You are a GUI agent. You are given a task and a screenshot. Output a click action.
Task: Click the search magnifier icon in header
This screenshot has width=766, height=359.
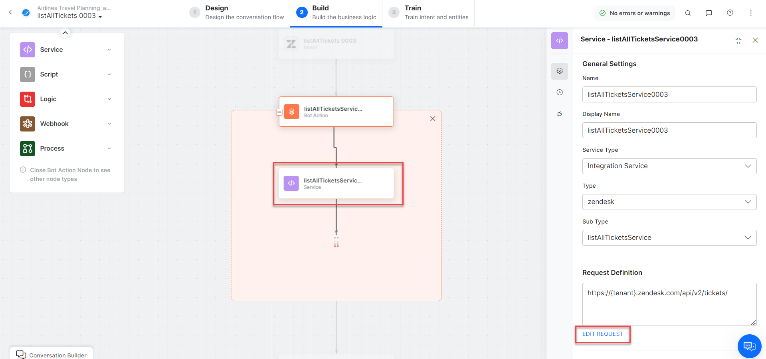tap(688, 13)
